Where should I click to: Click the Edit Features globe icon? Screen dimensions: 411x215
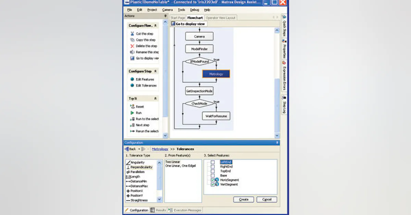click(x=133, y=80)
